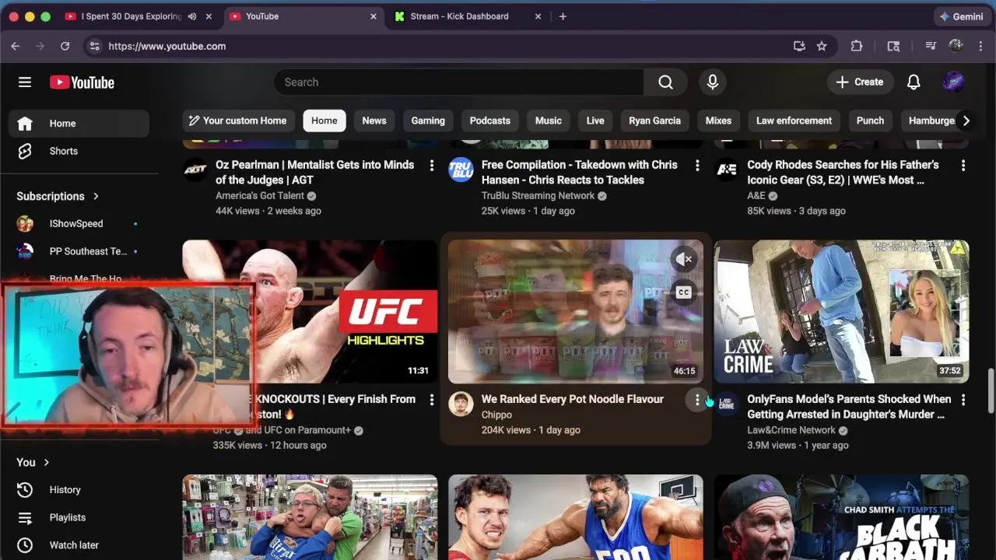The image size is (996, 560).
Task: Open options menu for Pot Noodle video
Action: (x=697, y=400)
